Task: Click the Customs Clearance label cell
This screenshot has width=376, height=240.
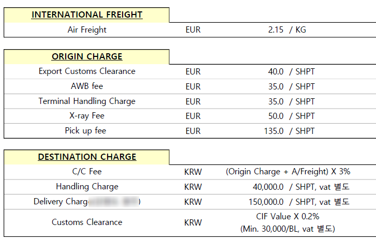Action: (x=87, y=223)
